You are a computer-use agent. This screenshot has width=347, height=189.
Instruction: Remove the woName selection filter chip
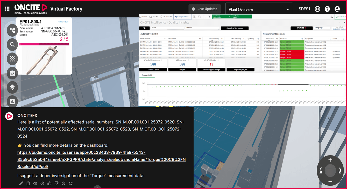[x=250, y=17]
